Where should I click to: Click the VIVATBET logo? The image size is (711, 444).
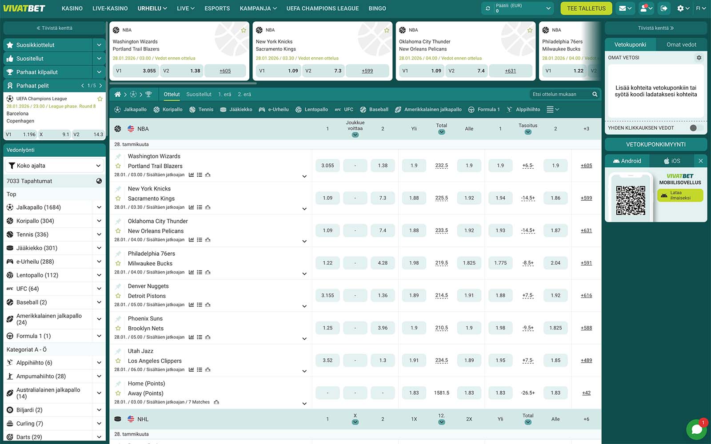(x=24, y=8)
